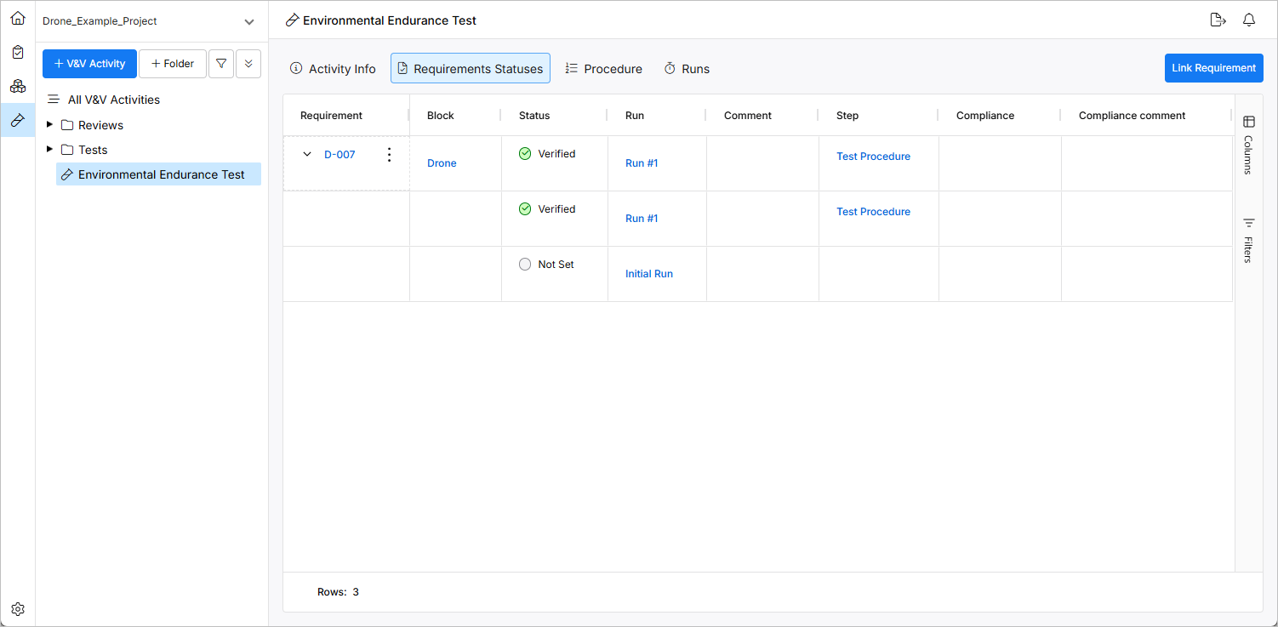The width and height of the screenshot is (1278, 627).
Task: Collapse the D-007 requirement row
Action: point(307,155)
